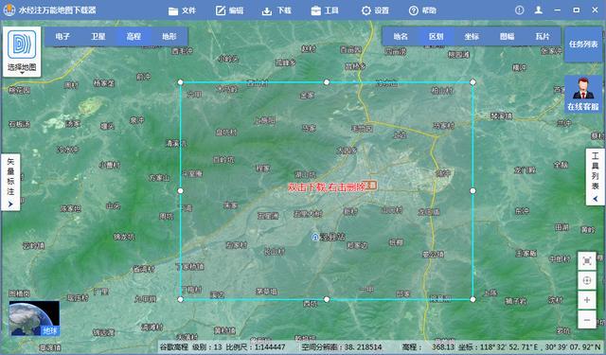Click top-right corner handle of selection box
The height and width of the screenshot is (355, 606).
click(x=472, y=82)
